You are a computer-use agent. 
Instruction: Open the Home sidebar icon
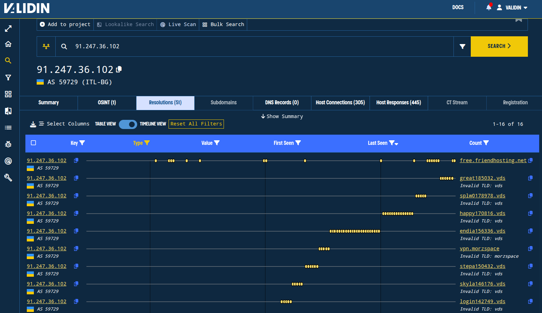pos(8,44)
